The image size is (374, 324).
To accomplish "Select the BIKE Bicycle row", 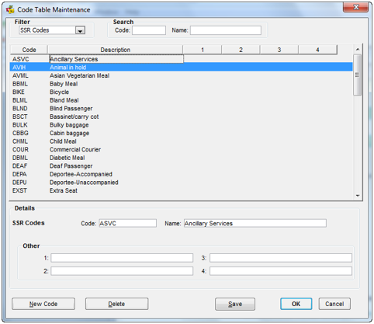I will pos(182,92).
